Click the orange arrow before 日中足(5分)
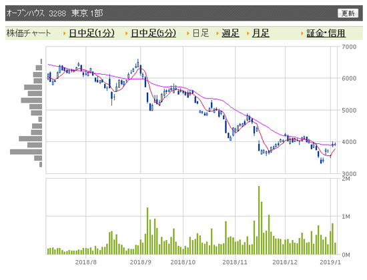This screenshot has width=367, height=280. click(126, 33)
